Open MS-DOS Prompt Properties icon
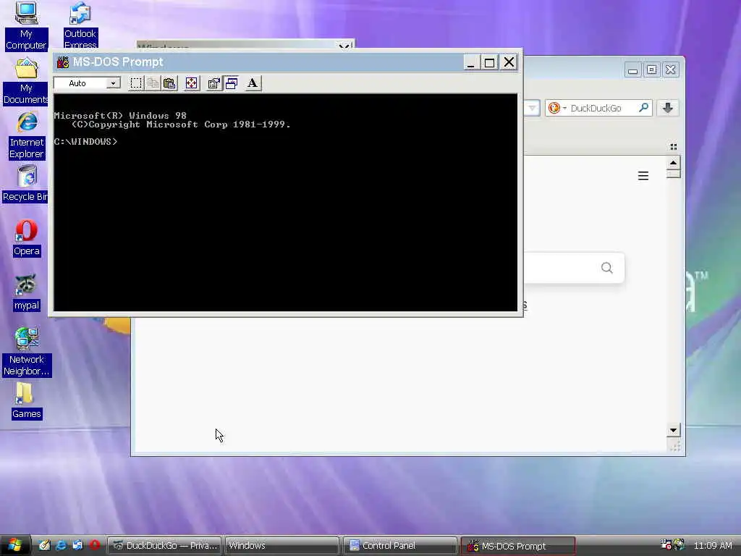The width and height of the screenshot is (741, 556). (x=214, y=83)
